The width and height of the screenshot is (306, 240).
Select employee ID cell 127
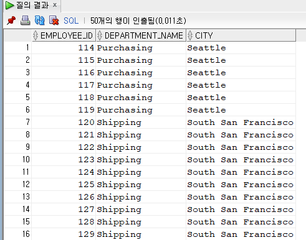click(x=64, y=210)
